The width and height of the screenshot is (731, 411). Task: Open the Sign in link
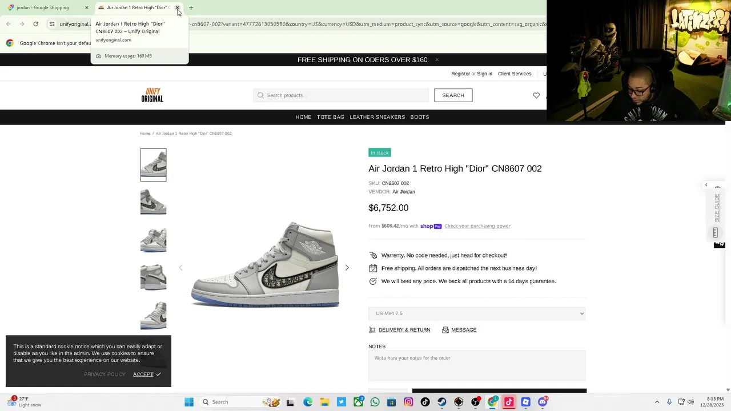[x=484, y=74]
